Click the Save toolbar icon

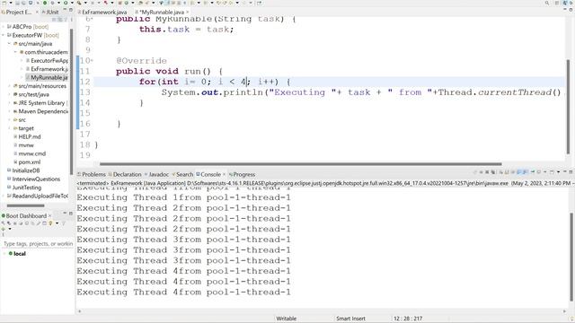point(17,3)
